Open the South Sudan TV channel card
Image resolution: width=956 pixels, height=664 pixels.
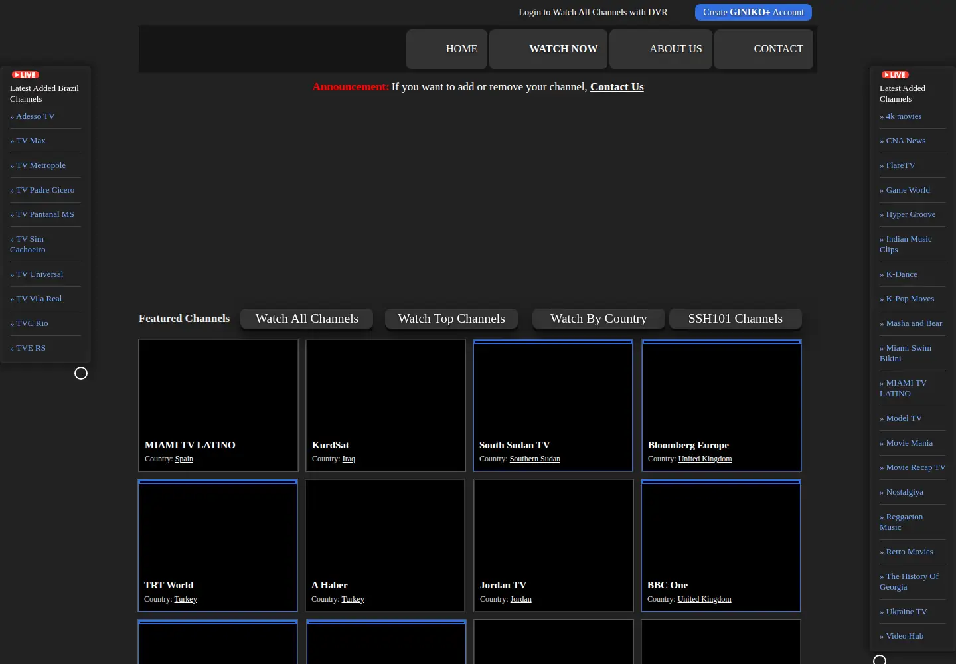click(553, 405)
